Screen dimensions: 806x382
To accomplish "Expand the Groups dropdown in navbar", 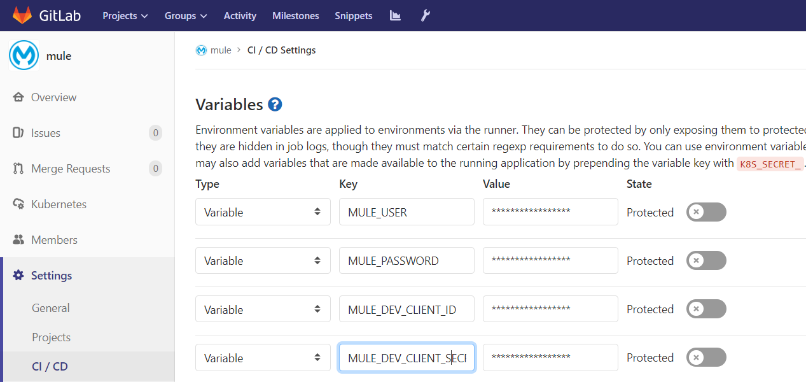I will point(186,15).
